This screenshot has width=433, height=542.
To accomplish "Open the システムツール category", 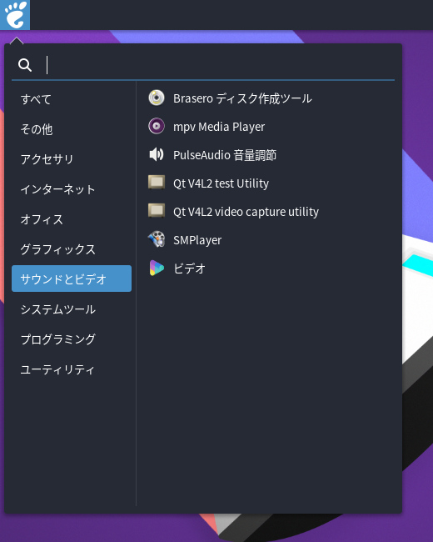I will click(x=72, y=309).
